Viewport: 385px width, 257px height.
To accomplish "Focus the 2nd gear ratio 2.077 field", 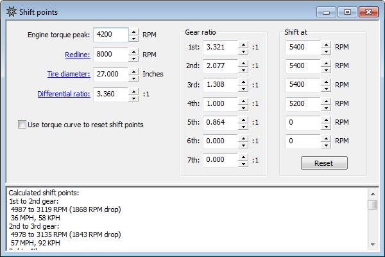I will coord(221,66).
